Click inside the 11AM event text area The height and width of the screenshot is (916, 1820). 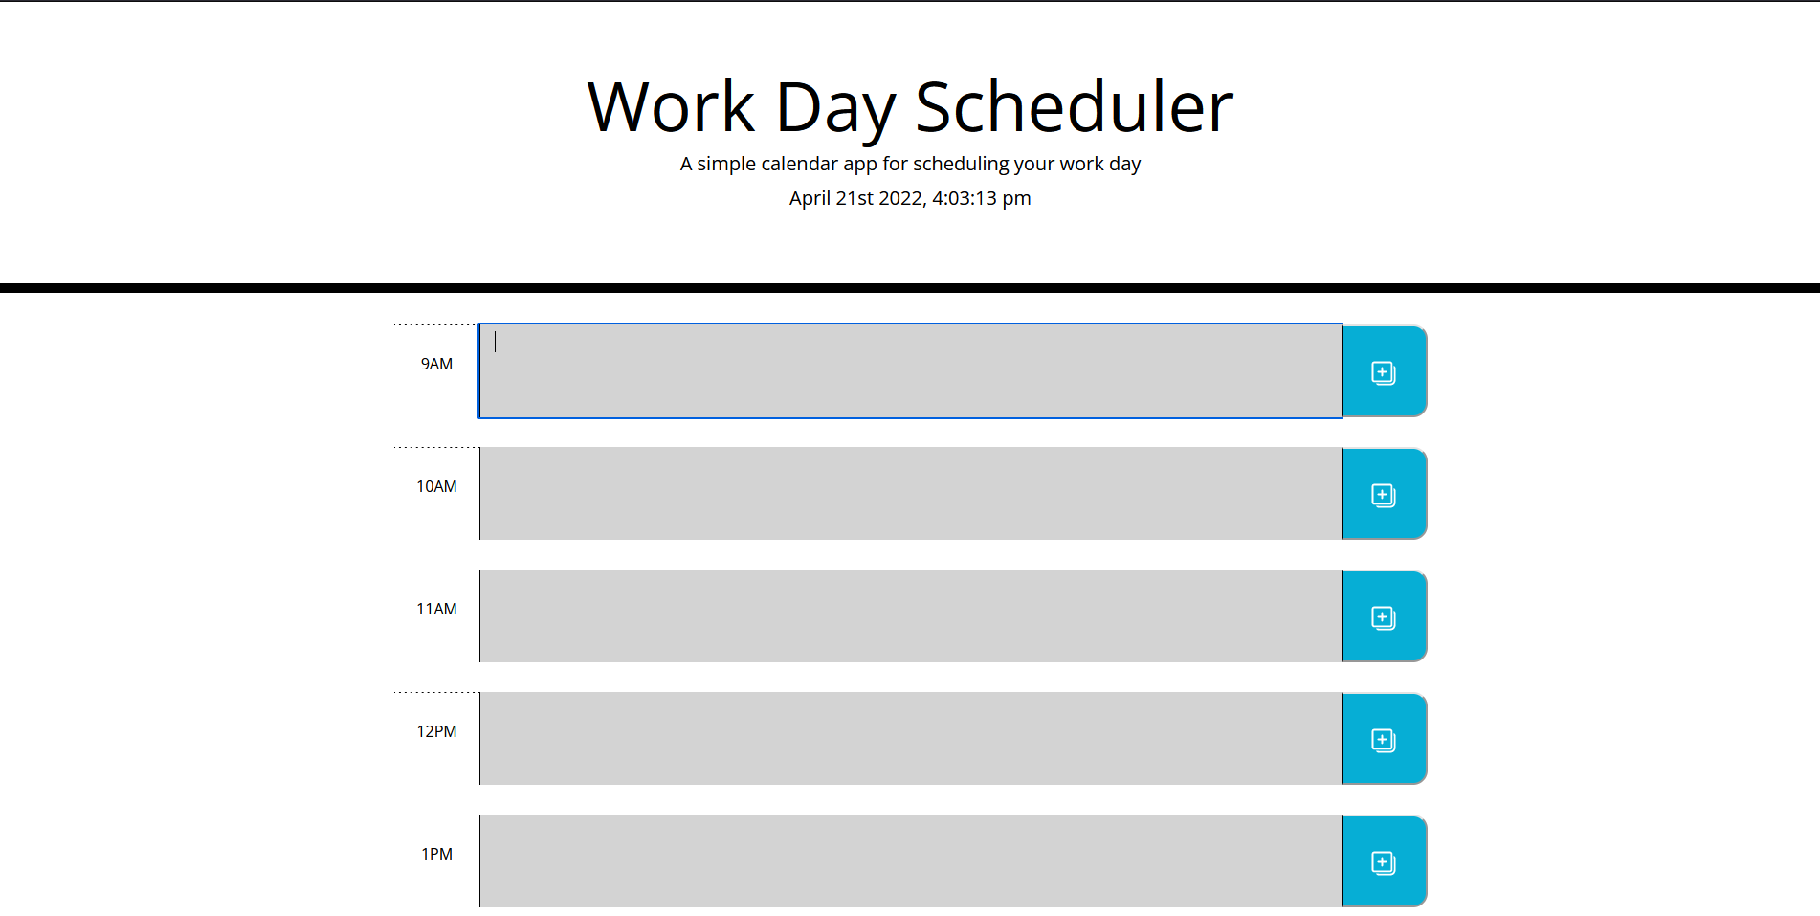click(x=909, y=616)
